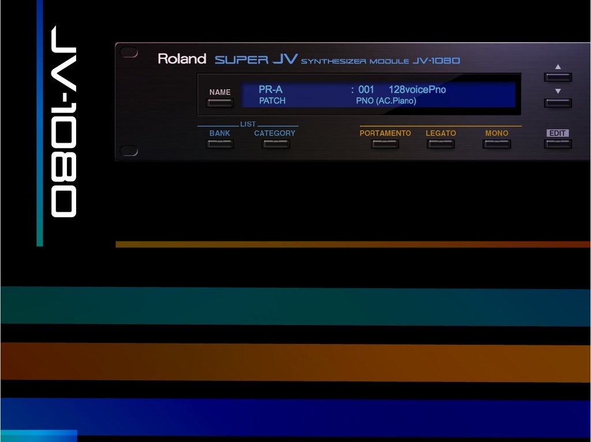This screenshot has width=591, height=442.
Task: Click the PATCH mode label in display
Action: [x=272, y=101]
